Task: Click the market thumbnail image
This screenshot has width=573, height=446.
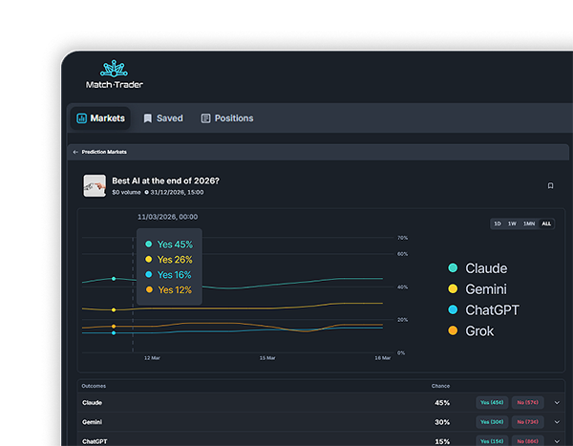Action: (x=95, y=185)
